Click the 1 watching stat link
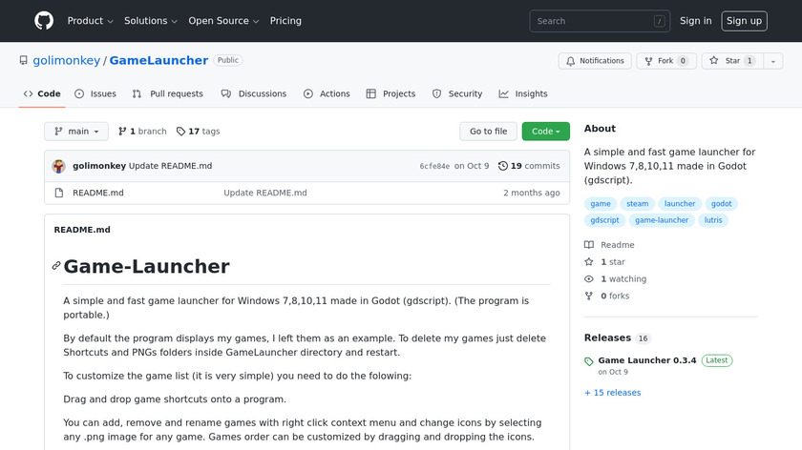 tap(616, 279)
